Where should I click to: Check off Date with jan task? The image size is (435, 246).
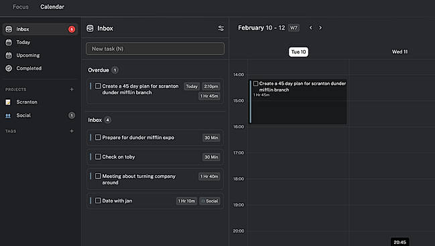pos(98,201)
